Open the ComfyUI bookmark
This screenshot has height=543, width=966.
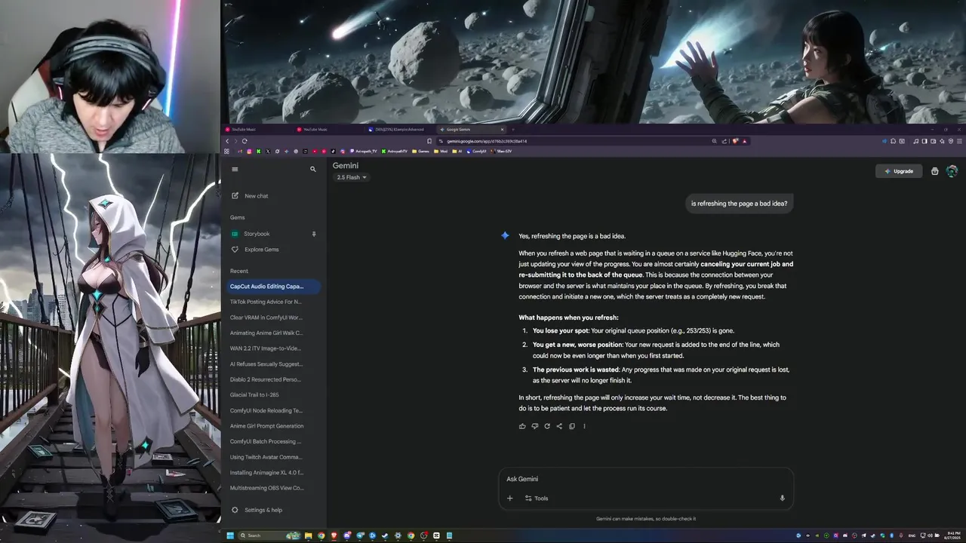[476, 152]
